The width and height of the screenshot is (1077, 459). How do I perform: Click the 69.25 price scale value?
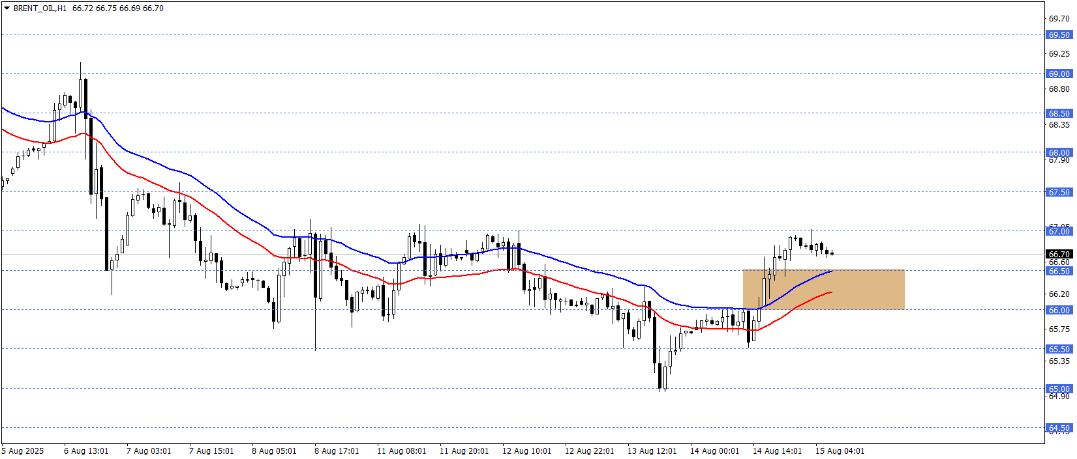(1059, 54)
